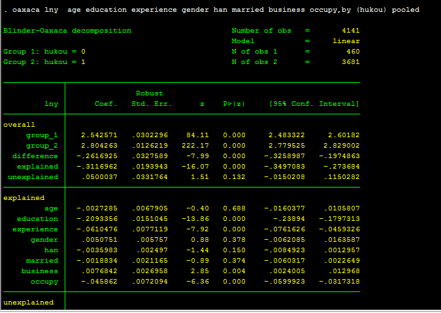Viewport: 441px width, 313px height.
Task: Select the bottom 'unexplained' section header
Action: click(x=28, y=303)
